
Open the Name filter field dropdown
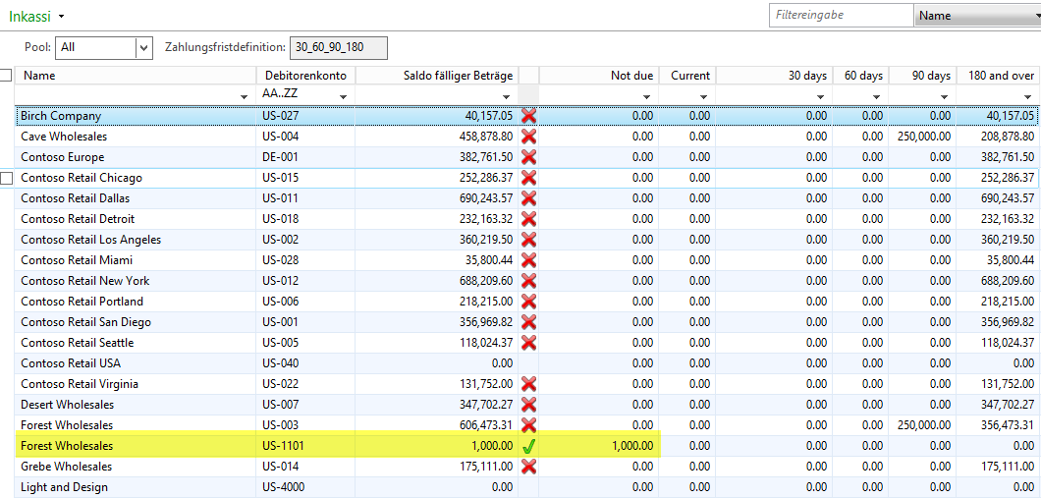pos(976,16)
